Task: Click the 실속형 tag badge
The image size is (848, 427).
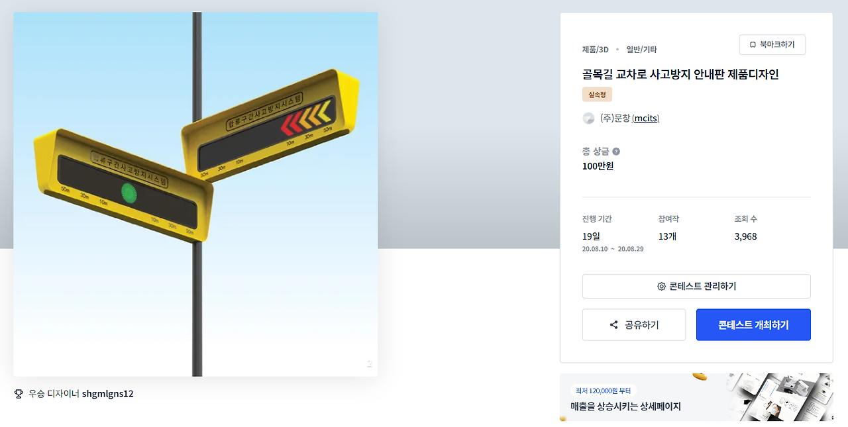Action: 597,95
